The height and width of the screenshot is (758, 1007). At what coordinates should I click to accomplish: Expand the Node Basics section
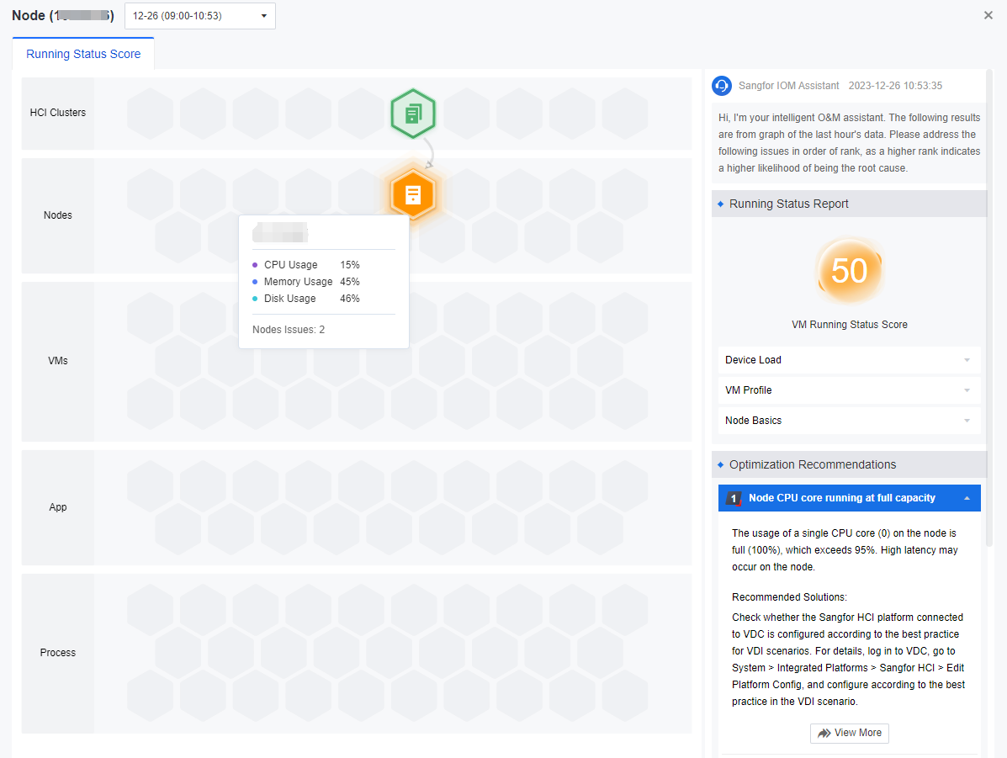pos(849,421)
